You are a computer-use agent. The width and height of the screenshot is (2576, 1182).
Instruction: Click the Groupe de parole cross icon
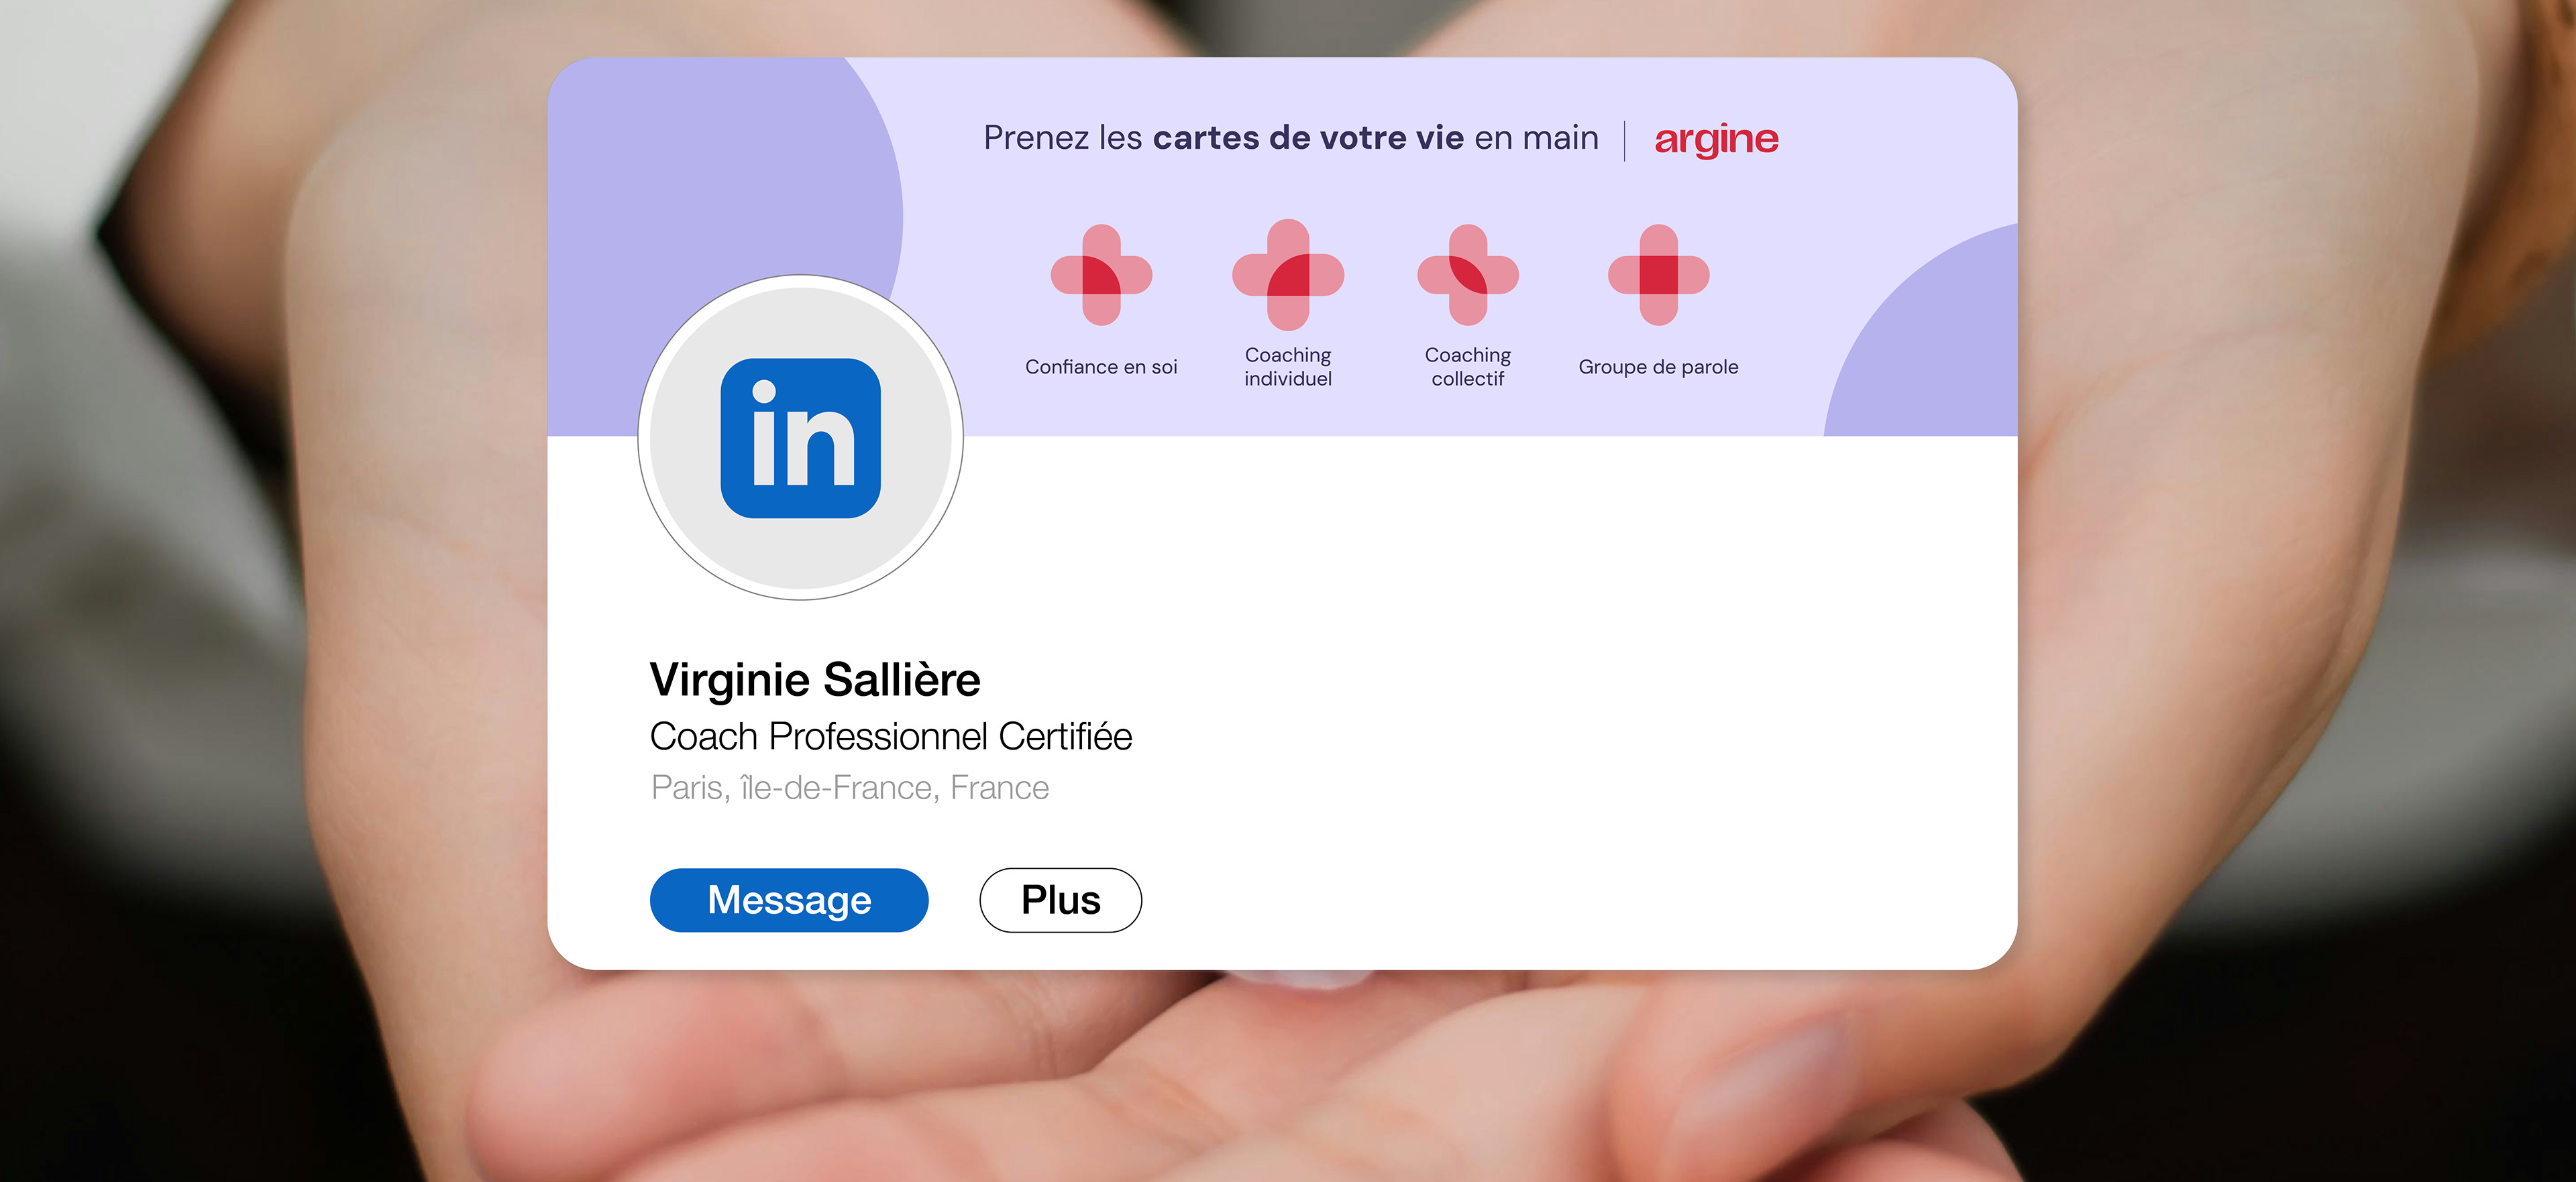pyautogui.click(x=1659, y=275)
